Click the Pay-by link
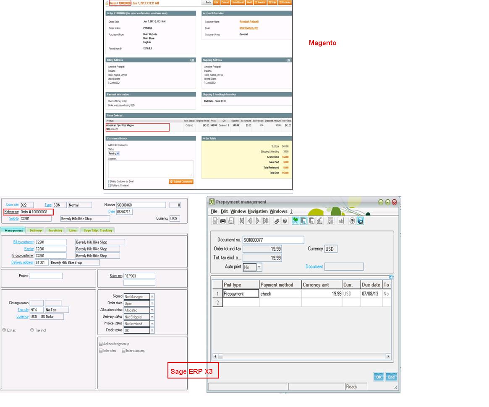 [x=29, y=249]
